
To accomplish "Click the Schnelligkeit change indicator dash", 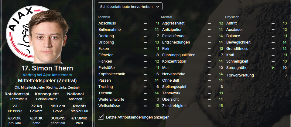I will (273, 61).
